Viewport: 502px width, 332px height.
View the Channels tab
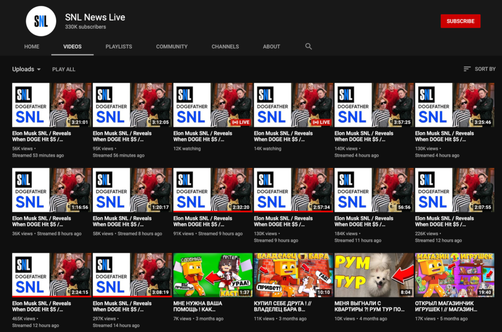pos(225,46)
